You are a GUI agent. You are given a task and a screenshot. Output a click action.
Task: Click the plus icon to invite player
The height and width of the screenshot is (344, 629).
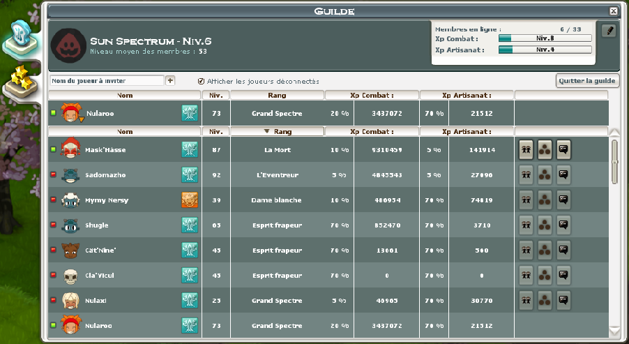[170, 81]
